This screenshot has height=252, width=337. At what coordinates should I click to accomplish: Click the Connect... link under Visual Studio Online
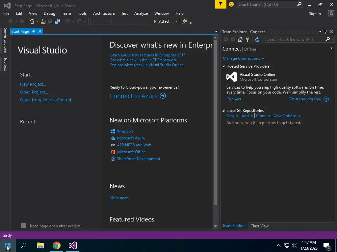235,99
